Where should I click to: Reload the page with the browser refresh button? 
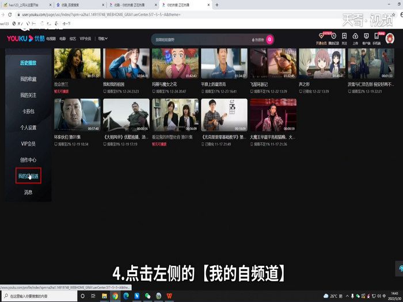click(x=10, y=14)
